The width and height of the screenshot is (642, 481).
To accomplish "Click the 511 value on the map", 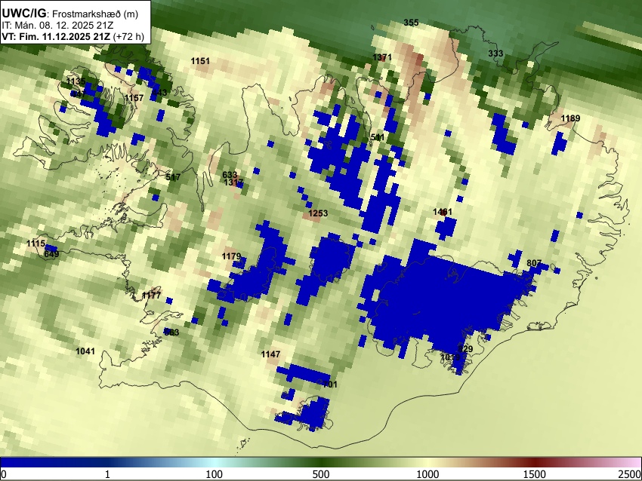I will click(x=378, y=137).
